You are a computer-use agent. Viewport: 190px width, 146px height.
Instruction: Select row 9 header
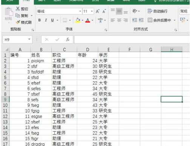[5, 100]
